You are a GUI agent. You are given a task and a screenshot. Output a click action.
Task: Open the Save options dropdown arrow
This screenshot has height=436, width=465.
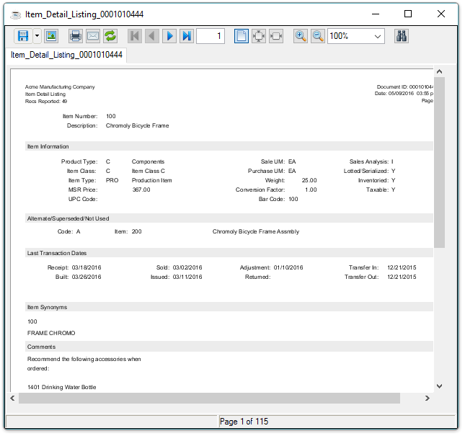[37, 36]
